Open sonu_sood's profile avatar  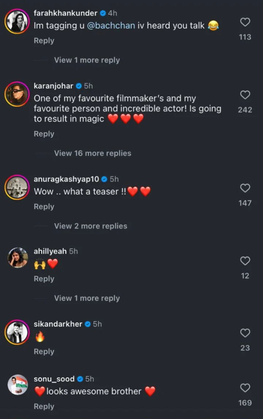tap(18, 385)
